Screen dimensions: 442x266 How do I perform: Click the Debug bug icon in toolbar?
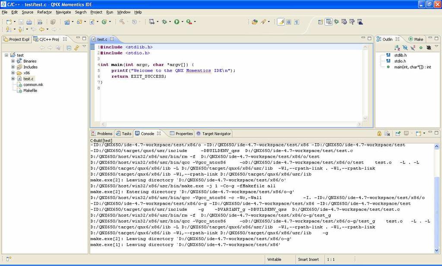tap(164, 22)
